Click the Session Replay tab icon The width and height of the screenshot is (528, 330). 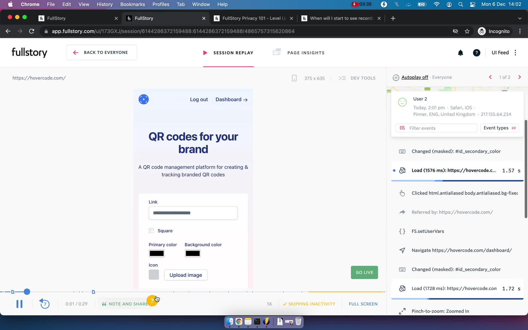[x=205, y=53]
